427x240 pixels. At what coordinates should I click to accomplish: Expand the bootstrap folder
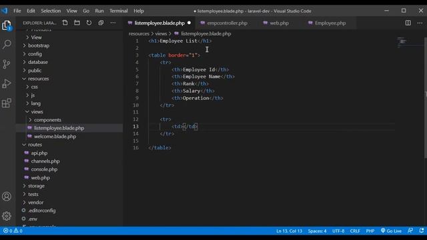point(39,45)
